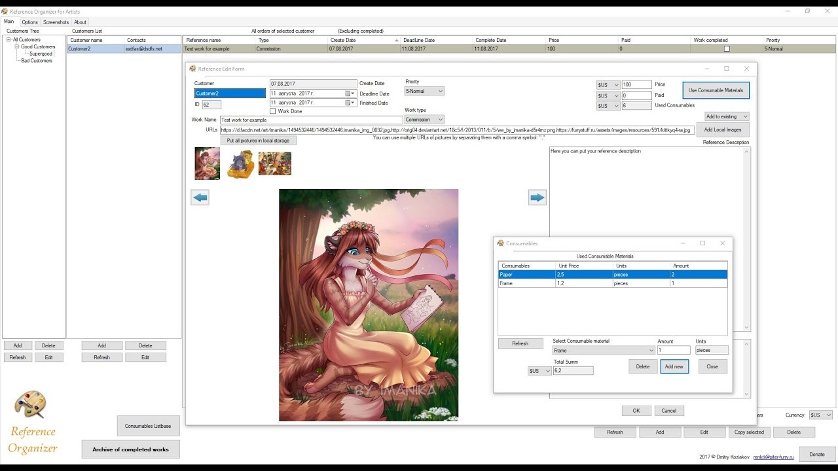Open the Options tab

[x=30, y=22]
